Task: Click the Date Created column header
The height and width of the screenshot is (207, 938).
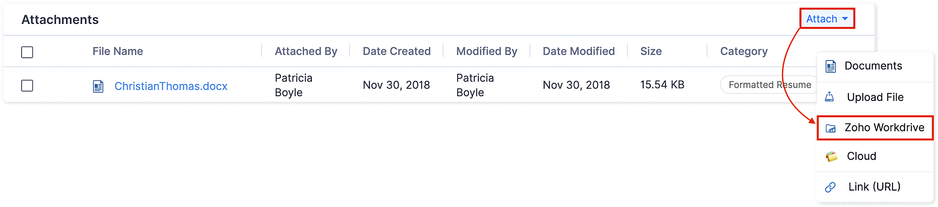Action: click(396, 51)
